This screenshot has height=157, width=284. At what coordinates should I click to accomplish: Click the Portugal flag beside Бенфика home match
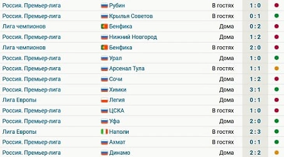tap(104, 26)
